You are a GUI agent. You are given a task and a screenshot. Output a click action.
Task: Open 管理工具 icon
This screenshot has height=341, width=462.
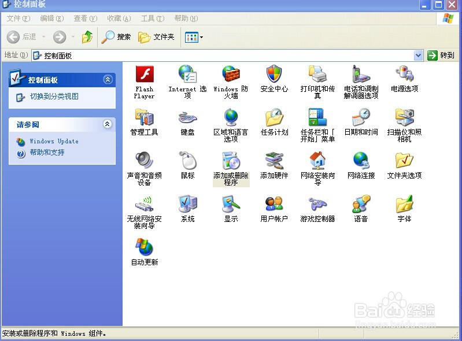tap(145, 117)
